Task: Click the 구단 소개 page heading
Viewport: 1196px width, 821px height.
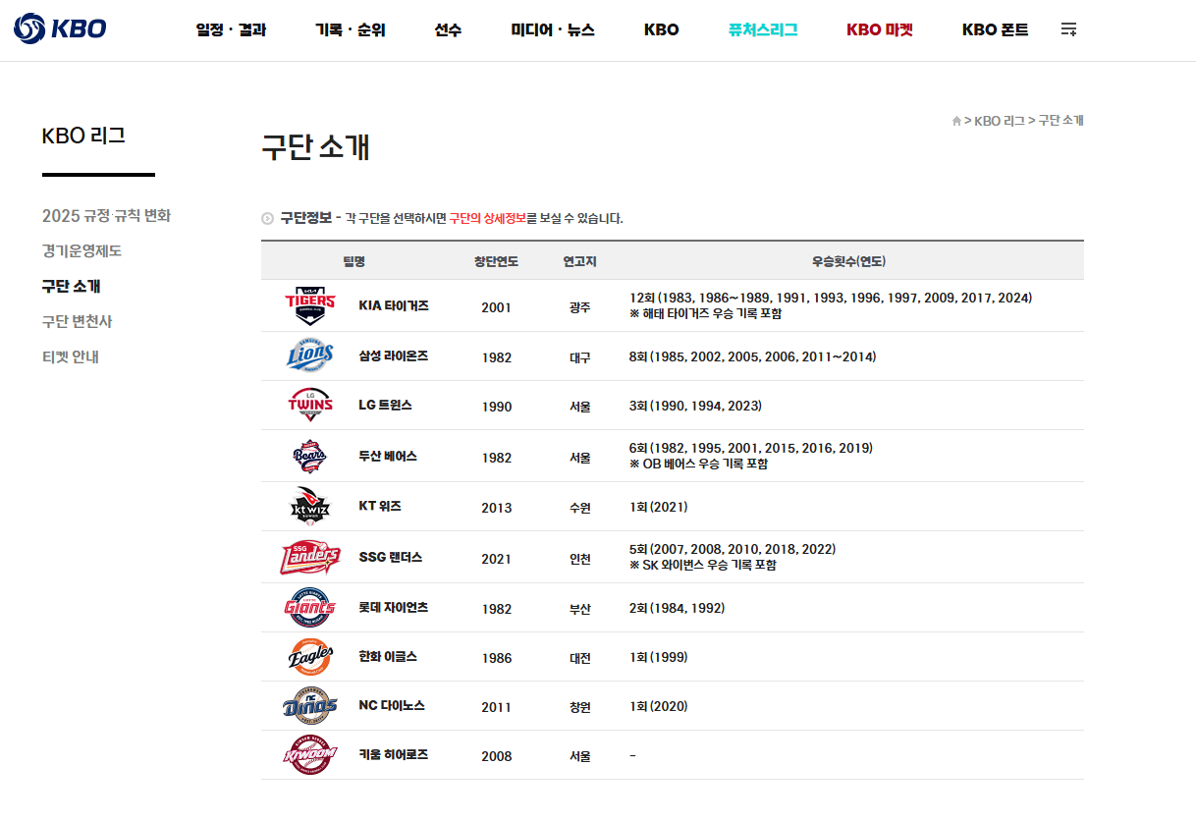Action: (315, 146)
